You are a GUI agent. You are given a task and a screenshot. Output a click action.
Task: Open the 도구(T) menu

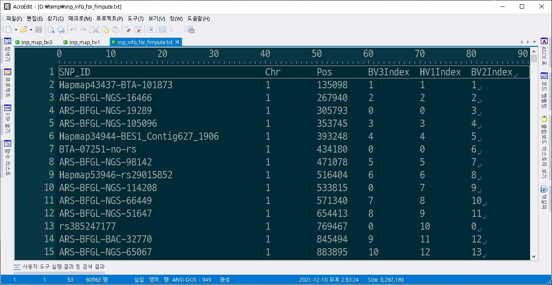(x=136, y=18)
